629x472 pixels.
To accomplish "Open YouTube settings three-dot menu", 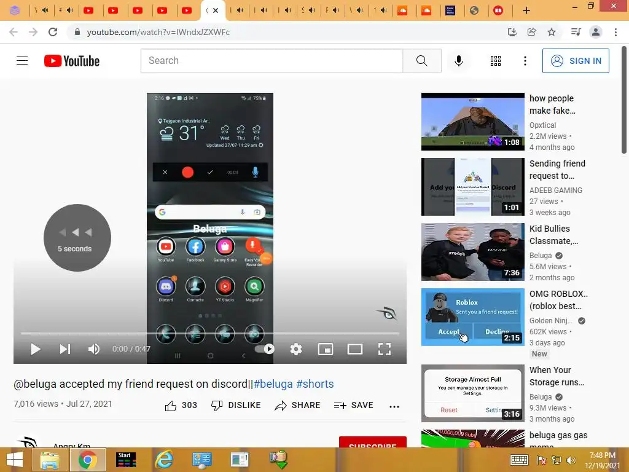I will pos(525,61).
